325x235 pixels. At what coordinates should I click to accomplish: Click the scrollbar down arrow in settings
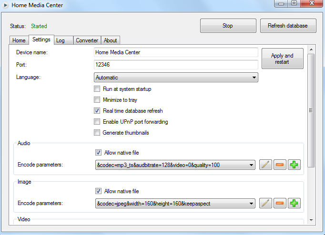coord(311,220)
